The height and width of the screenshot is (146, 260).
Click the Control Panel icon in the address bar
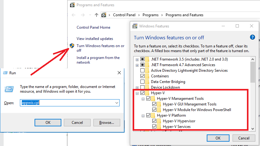104,15
